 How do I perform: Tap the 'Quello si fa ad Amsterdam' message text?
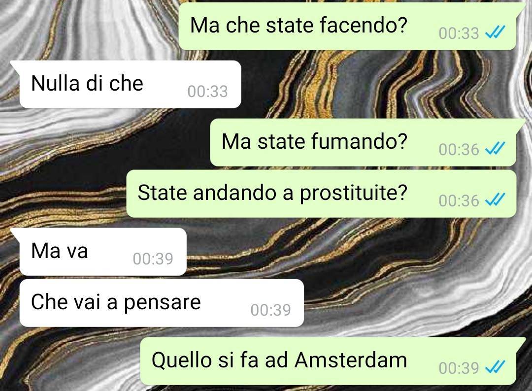click(279, 360)
